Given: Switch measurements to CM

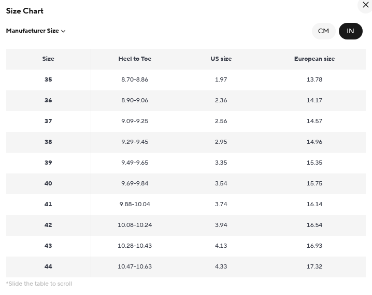Looking at the screenshot, I should point(323,31).
